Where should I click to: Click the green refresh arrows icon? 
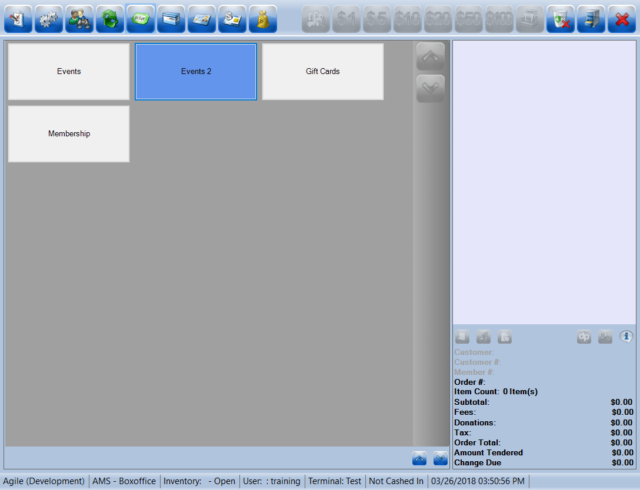(110, 19)
